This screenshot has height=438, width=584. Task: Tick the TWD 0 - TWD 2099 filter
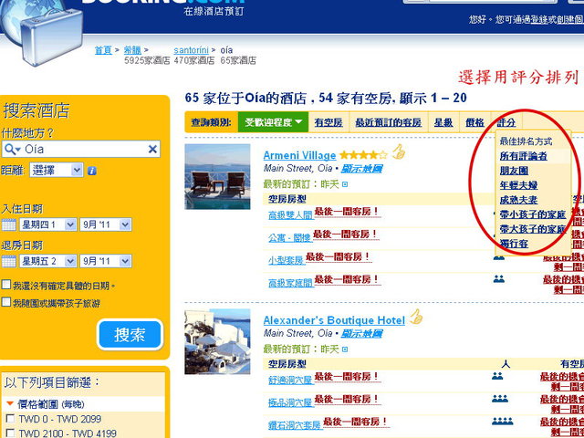click(x=8, y=419)
